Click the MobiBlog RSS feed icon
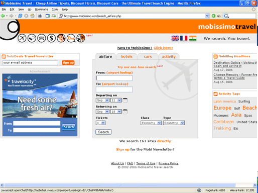 (x=215, y=56)
